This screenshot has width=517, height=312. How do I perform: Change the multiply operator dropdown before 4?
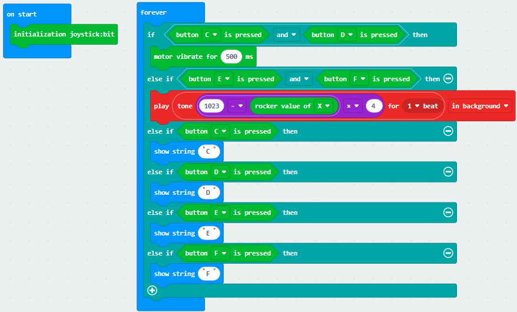click(353, 106)
